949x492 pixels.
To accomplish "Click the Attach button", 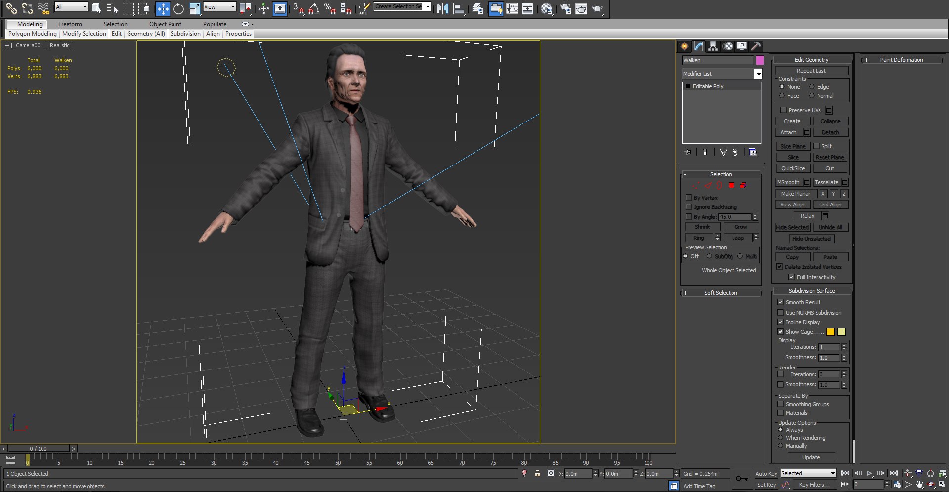I will (x=788, y=132).
